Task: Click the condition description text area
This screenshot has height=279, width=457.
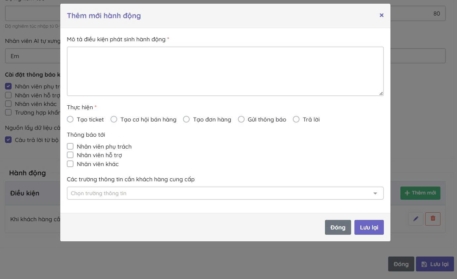Action: (225, 71)
